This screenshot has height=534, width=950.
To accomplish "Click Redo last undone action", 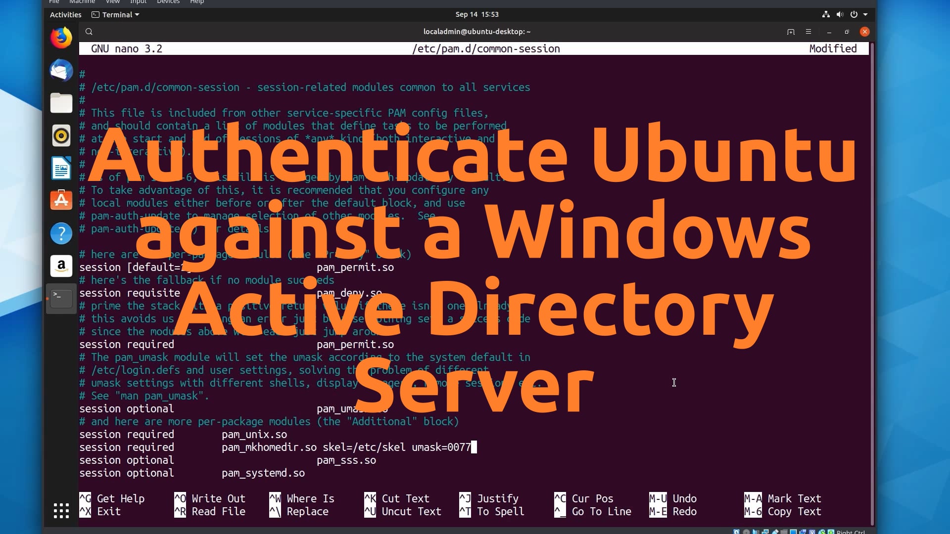I will (x=684, y=511).
